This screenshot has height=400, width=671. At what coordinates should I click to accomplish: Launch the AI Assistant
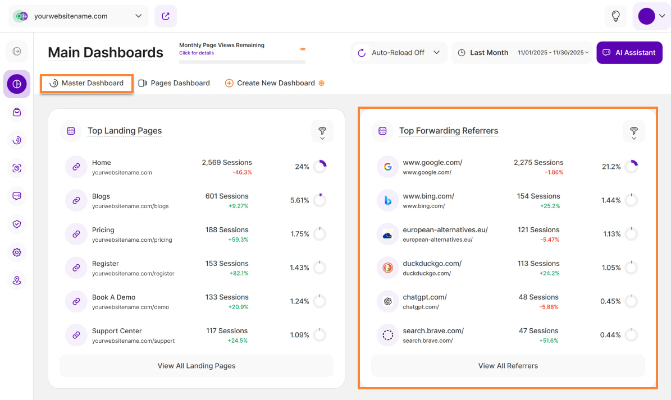pyautogui.click(x=629, y=53)
